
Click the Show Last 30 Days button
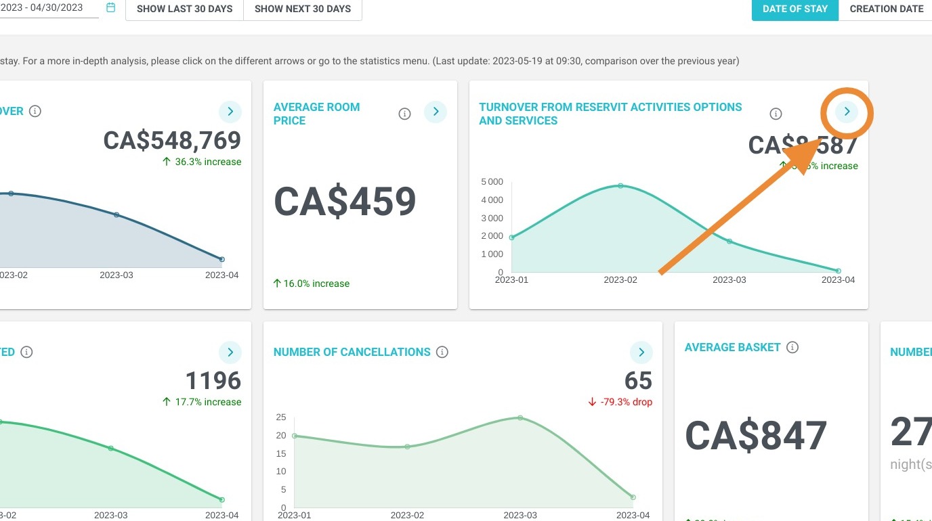click(x=184, y=9)
